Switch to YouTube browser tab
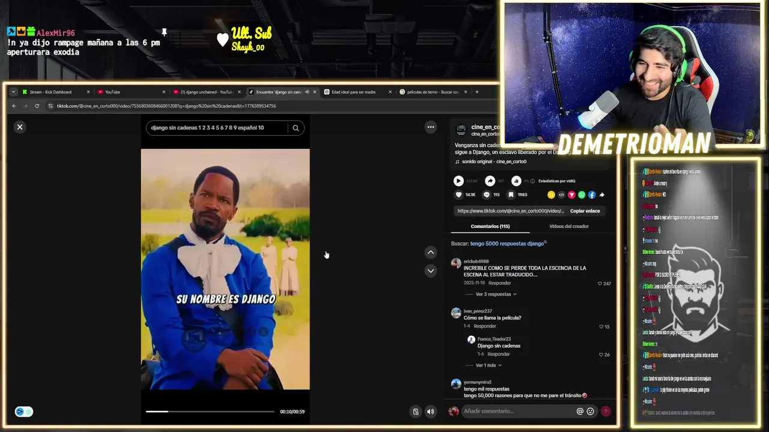This screenshot has width=769, height=432. (x=130, y=92)
